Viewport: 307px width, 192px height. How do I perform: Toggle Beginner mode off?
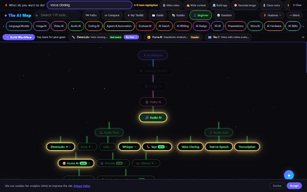tap(200, 15)
